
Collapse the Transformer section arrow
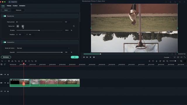click(x=2, y=16)
